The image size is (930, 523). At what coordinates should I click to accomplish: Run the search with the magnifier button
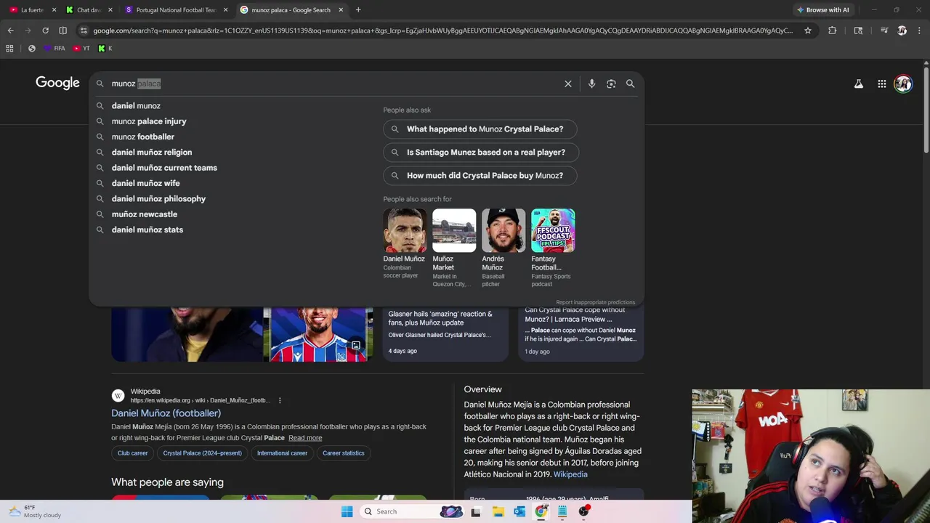click(631, 84)
